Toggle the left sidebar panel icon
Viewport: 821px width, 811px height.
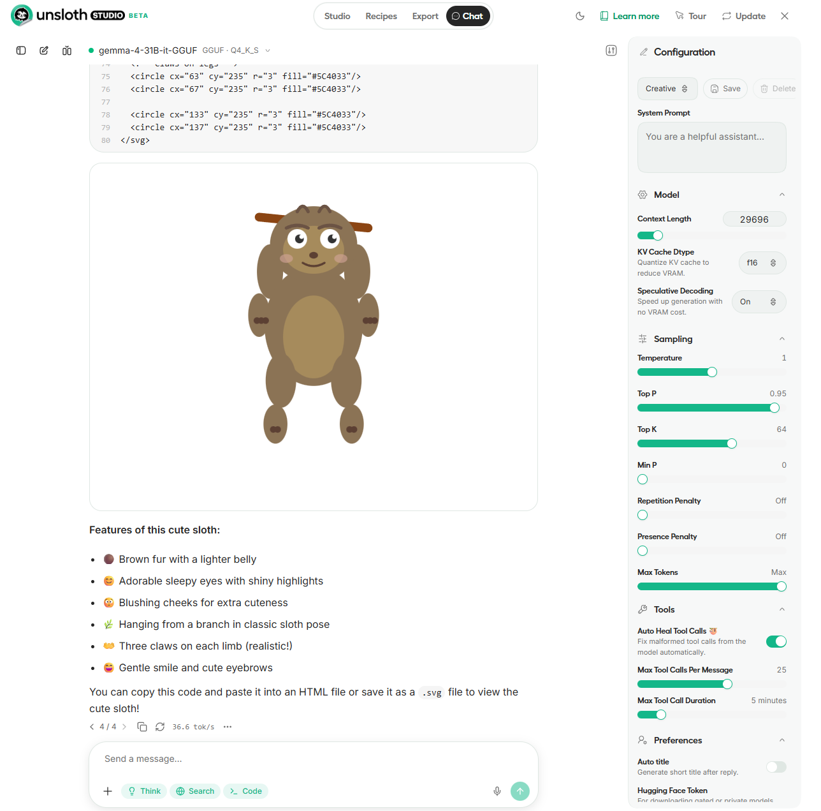[x=21, y=50]
